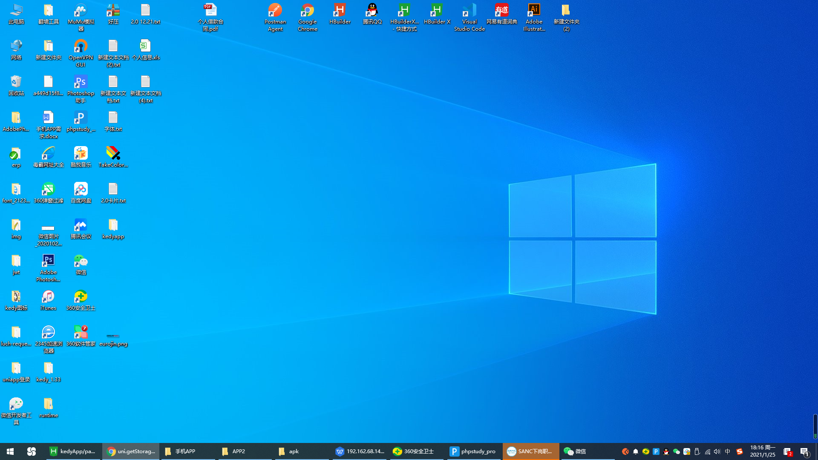Screen dimensions: 818x460
Task: Select the HBuilder X desktop shortcut
Action: coord(437,11)
